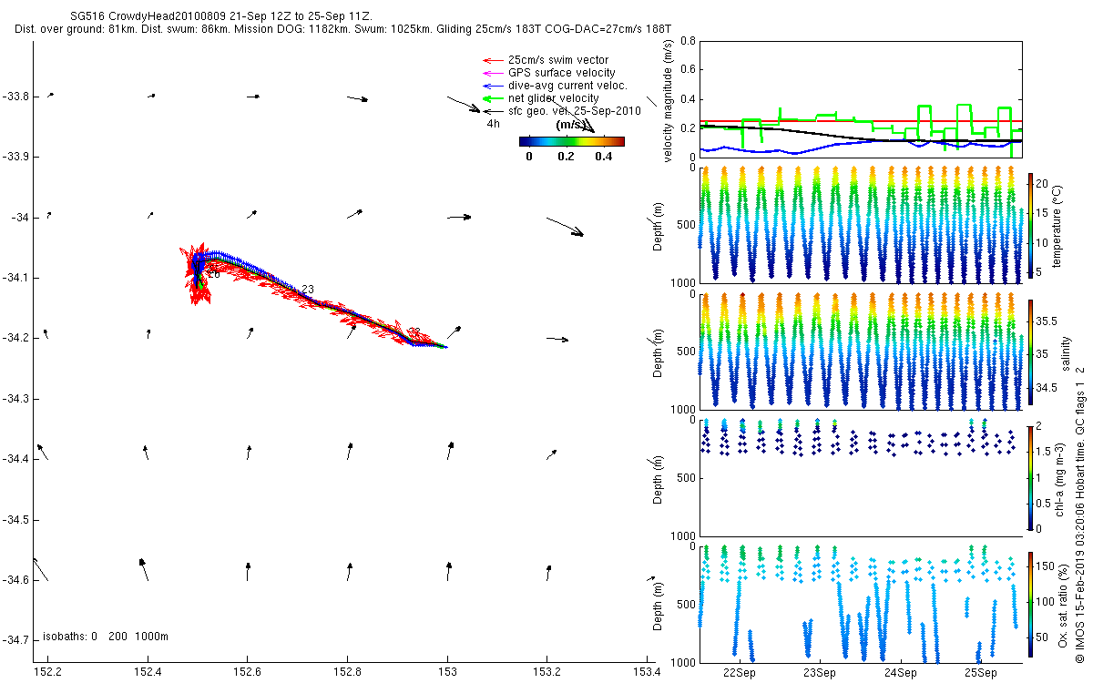Click the red swim vector legend arrow
The height and width of the screenshot is (683, 1093).
tap(493, 60)
